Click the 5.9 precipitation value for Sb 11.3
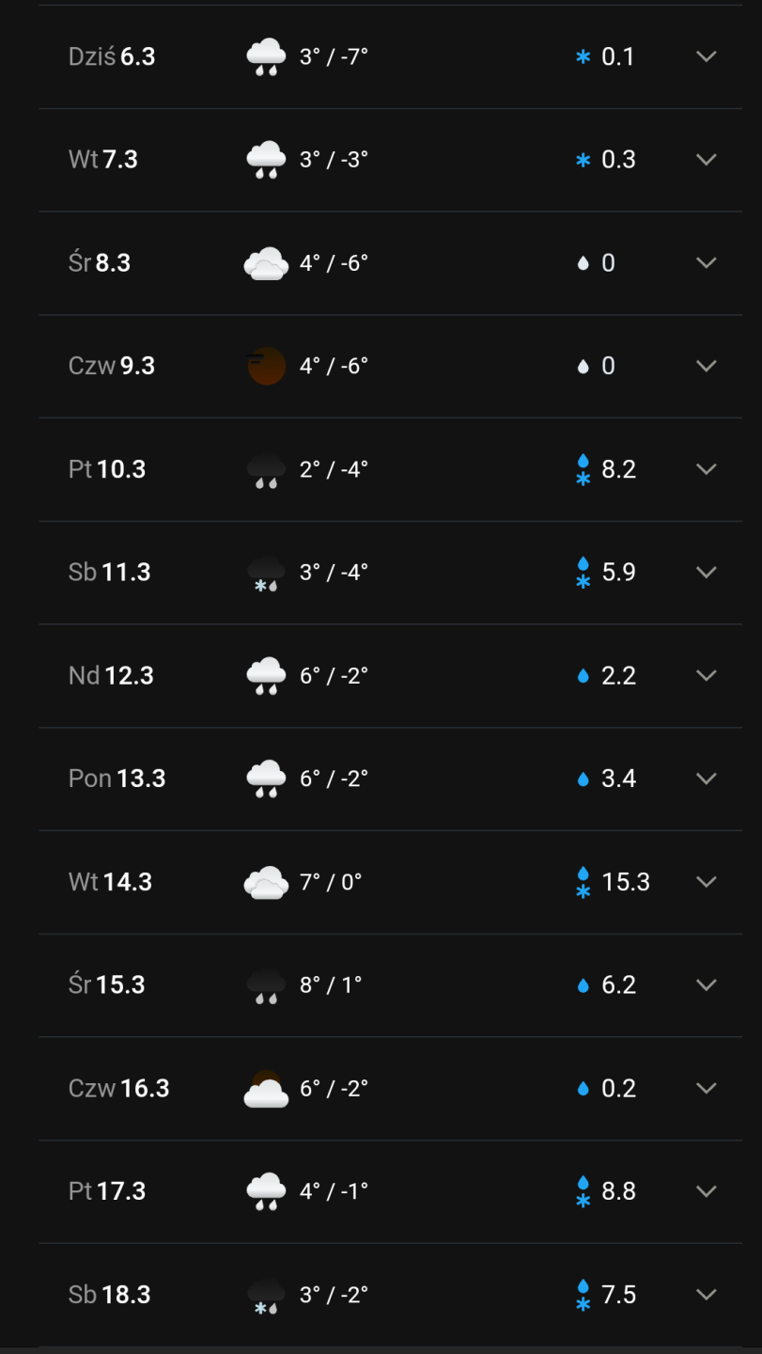762x1354 pixels. (618, 573)
